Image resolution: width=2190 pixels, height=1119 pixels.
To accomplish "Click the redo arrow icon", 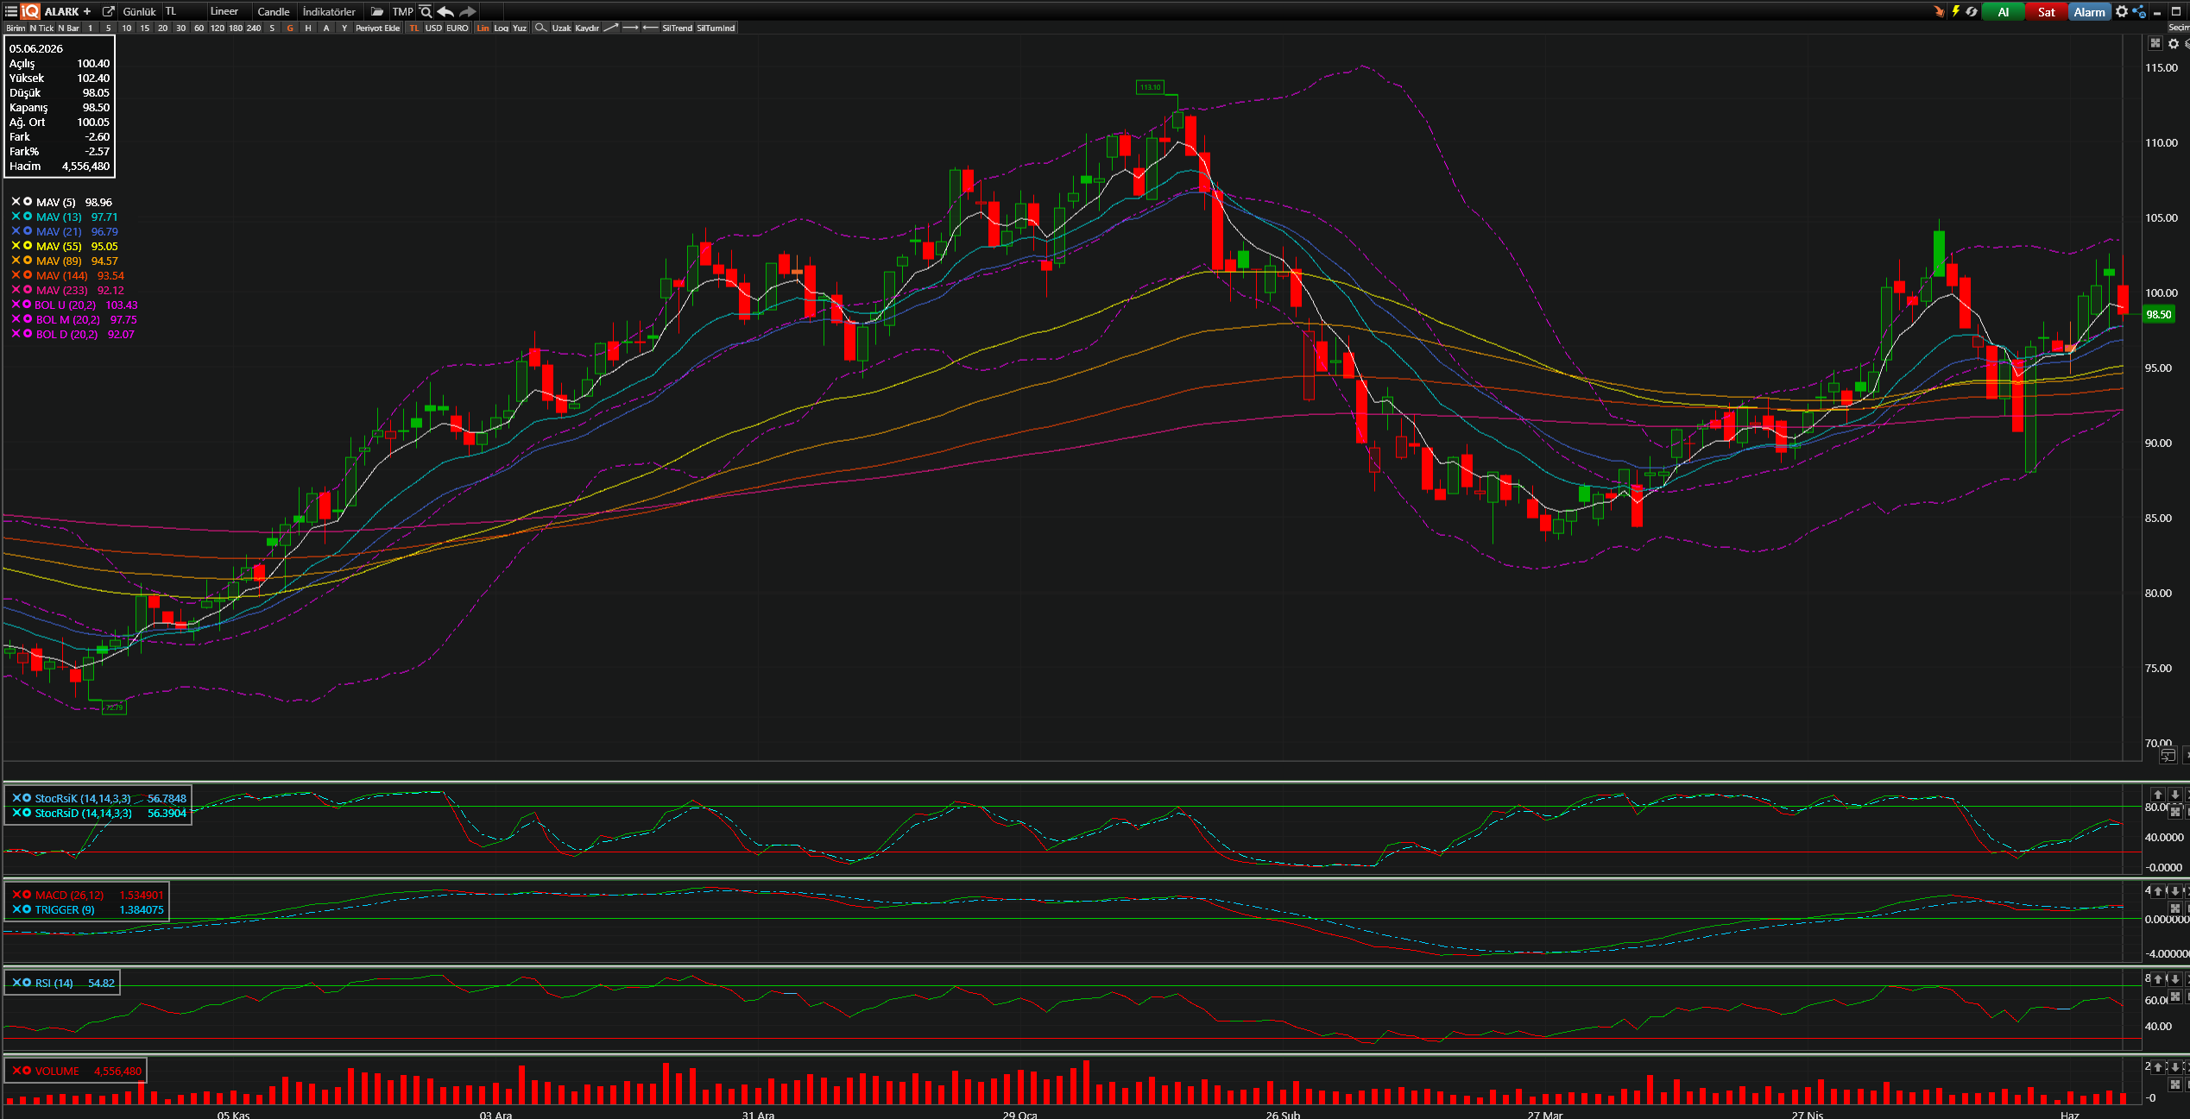I will [x=468, y=11].
